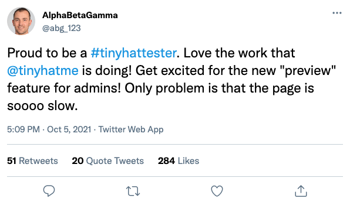Follow the #tinyhattester hashtag link

coord(134,53)
